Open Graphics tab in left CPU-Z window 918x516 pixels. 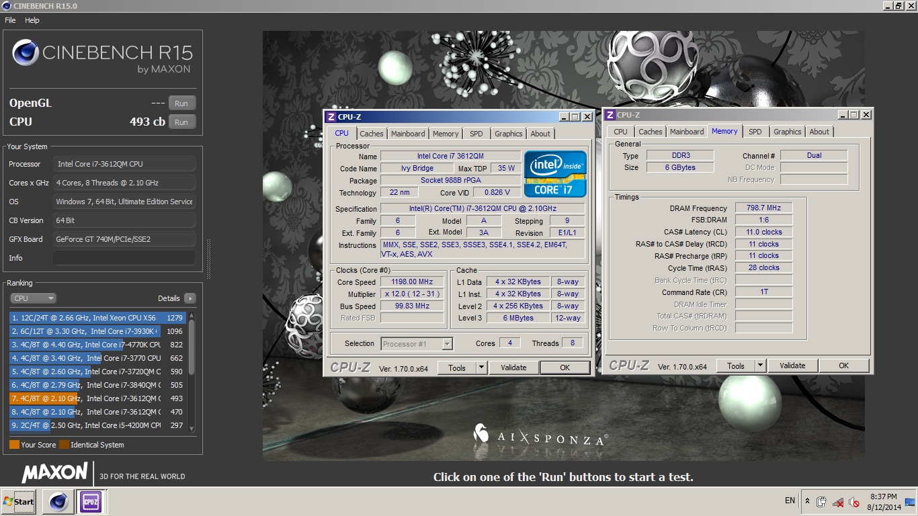(x=509, y=134)
